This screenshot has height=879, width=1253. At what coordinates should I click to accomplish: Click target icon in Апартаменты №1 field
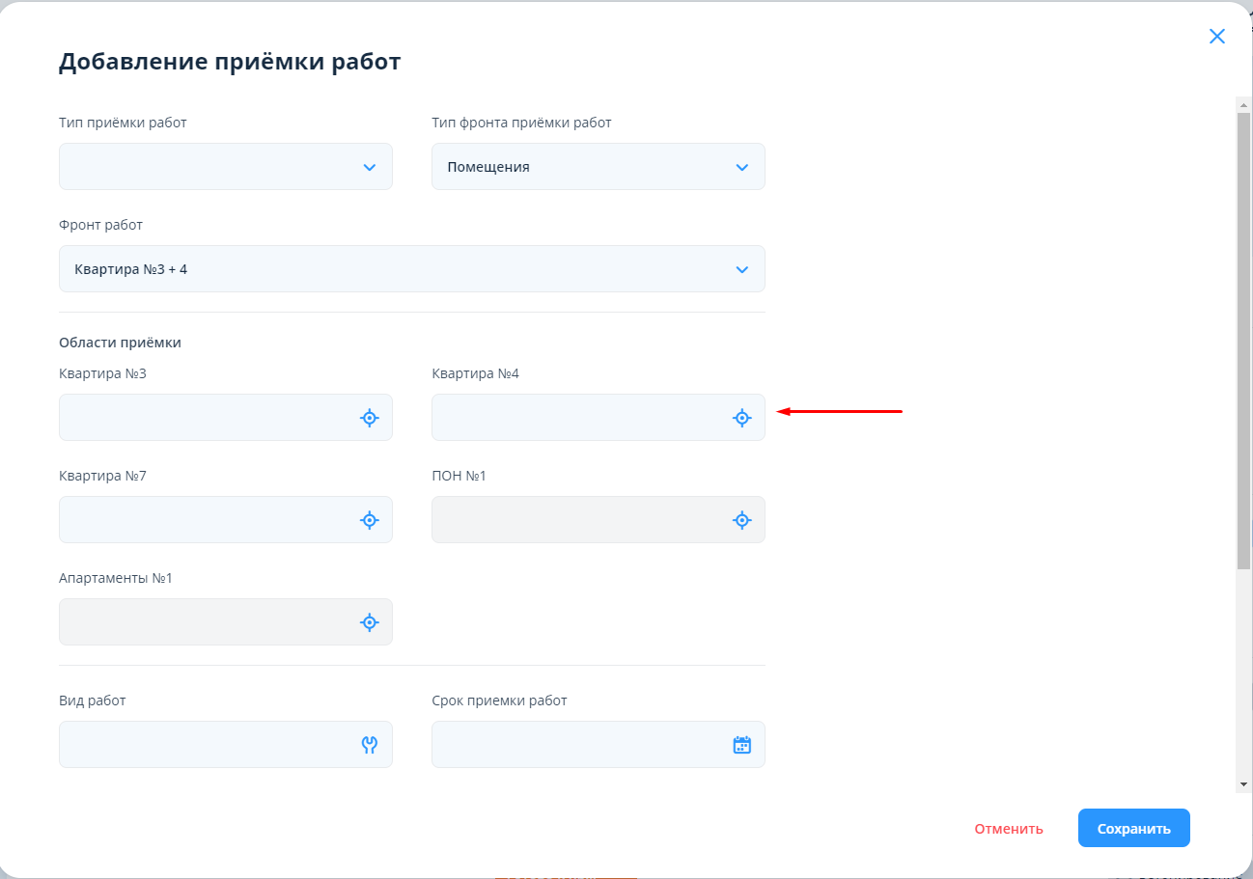click(369, 622)
